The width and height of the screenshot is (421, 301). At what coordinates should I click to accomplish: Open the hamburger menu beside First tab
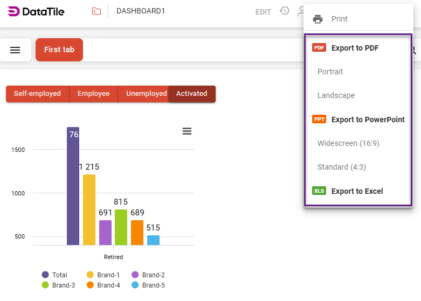point(16,50)
